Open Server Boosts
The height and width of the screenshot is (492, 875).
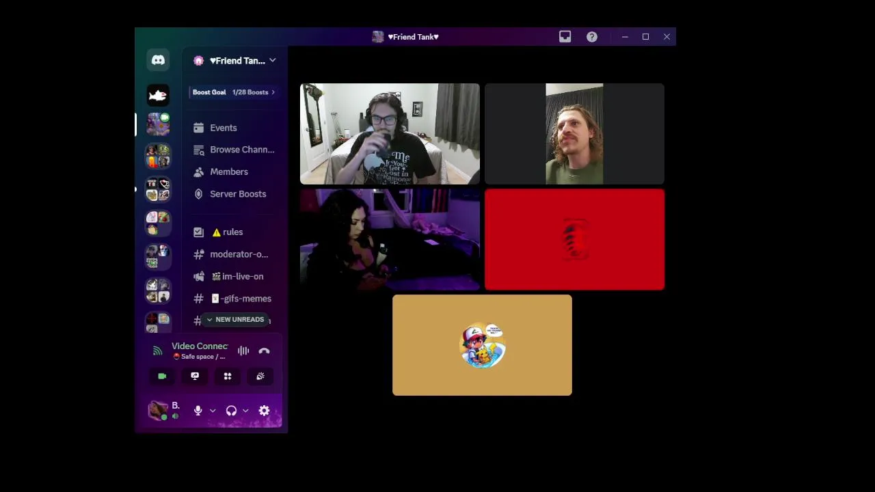pos(235,194)
